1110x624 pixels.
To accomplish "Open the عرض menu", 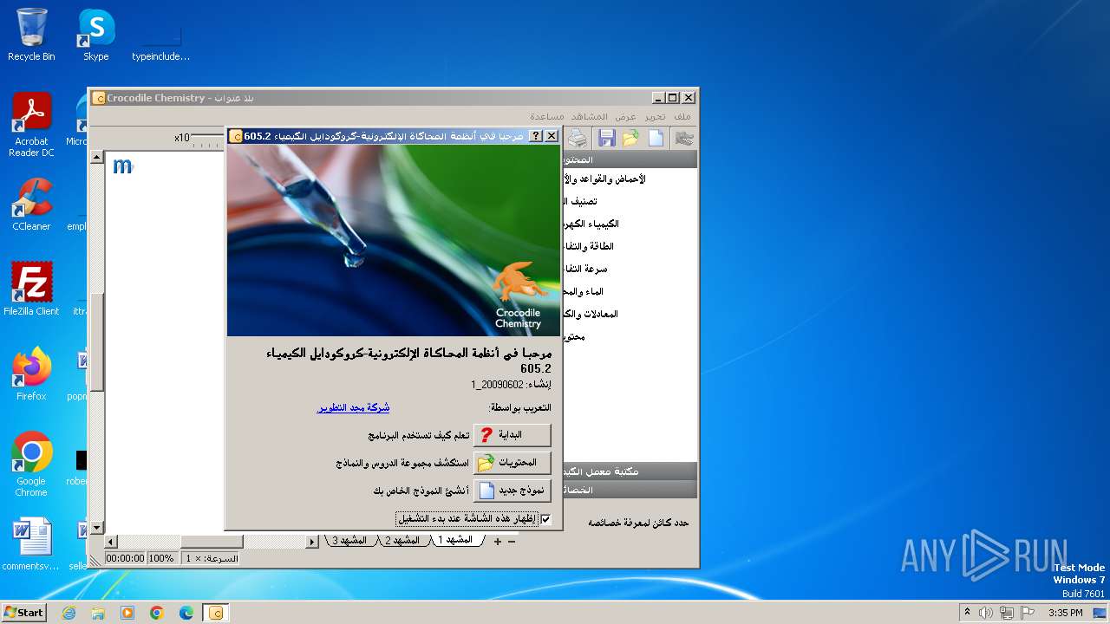I will [626, 116].
